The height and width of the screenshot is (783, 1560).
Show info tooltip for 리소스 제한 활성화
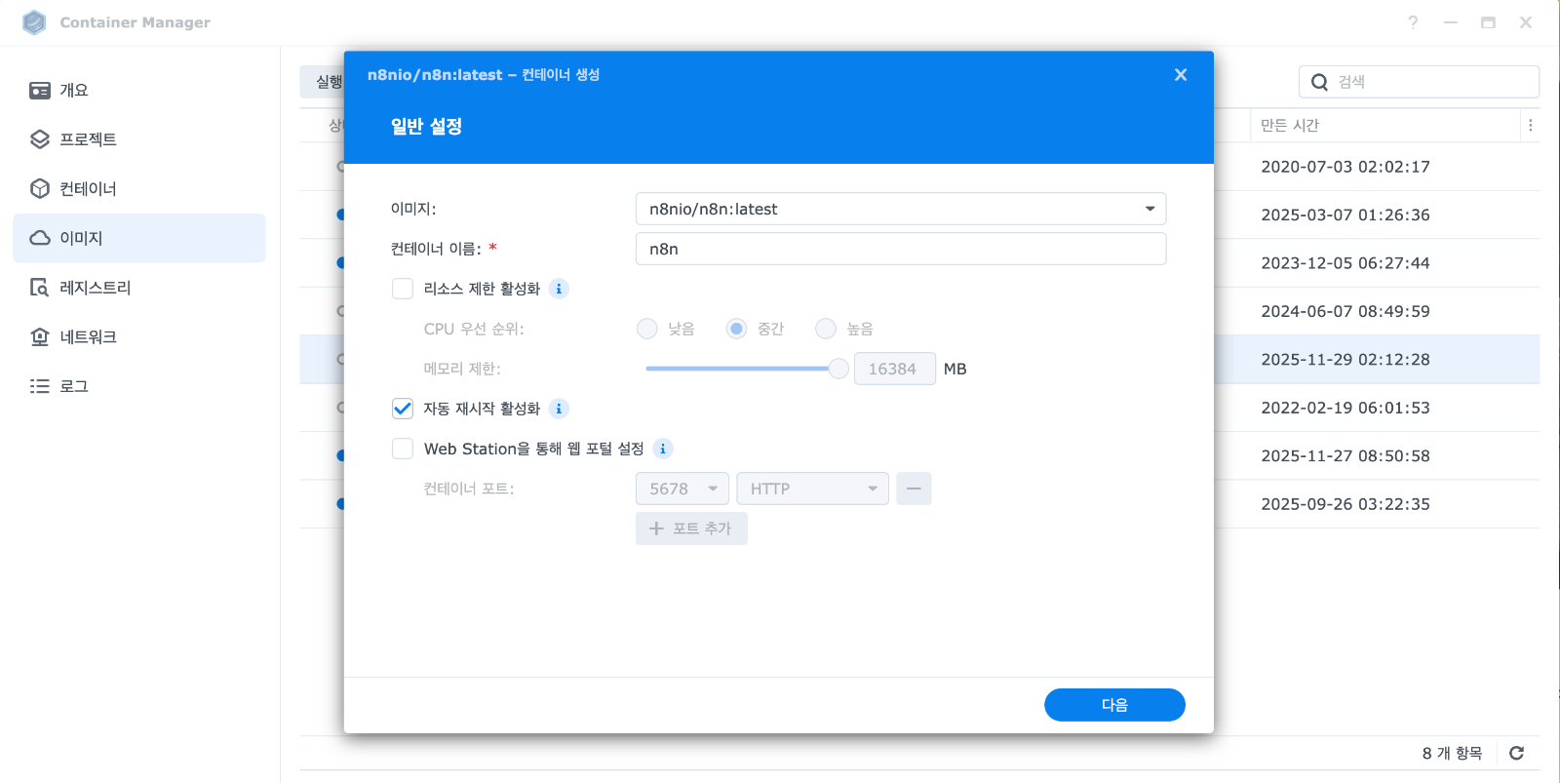559,289
